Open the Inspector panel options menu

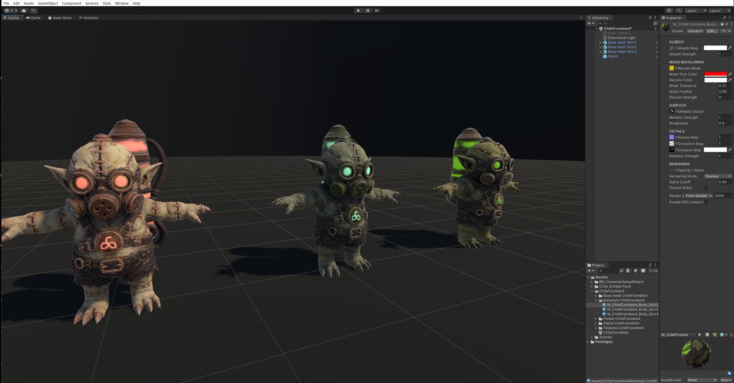[x=730, y=18]
